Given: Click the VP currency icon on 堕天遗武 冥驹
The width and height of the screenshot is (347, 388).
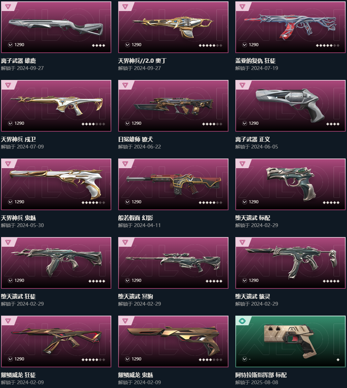Looking at the screenshot, I should pos(127,280).
